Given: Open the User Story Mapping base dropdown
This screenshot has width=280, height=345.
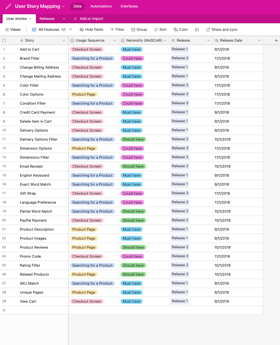Looking at the screenshot, I should (x=63, y=6).
